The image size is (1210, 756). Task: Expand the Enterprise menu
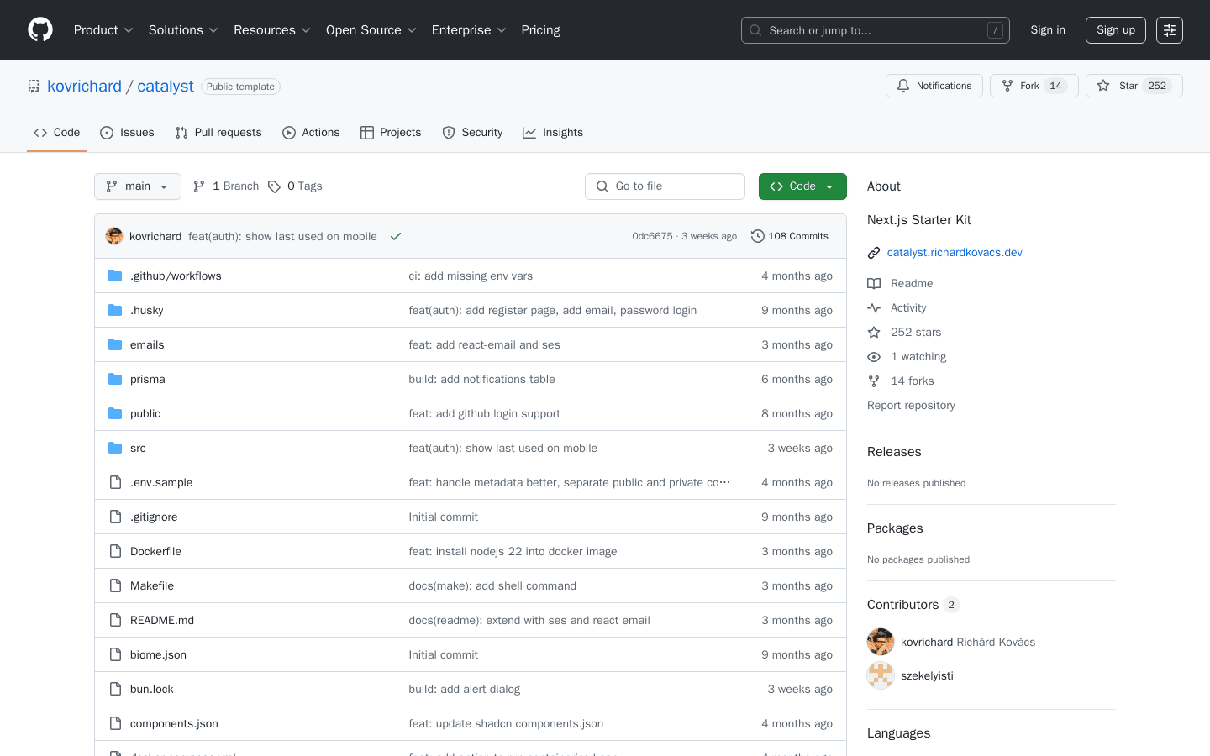469,30
